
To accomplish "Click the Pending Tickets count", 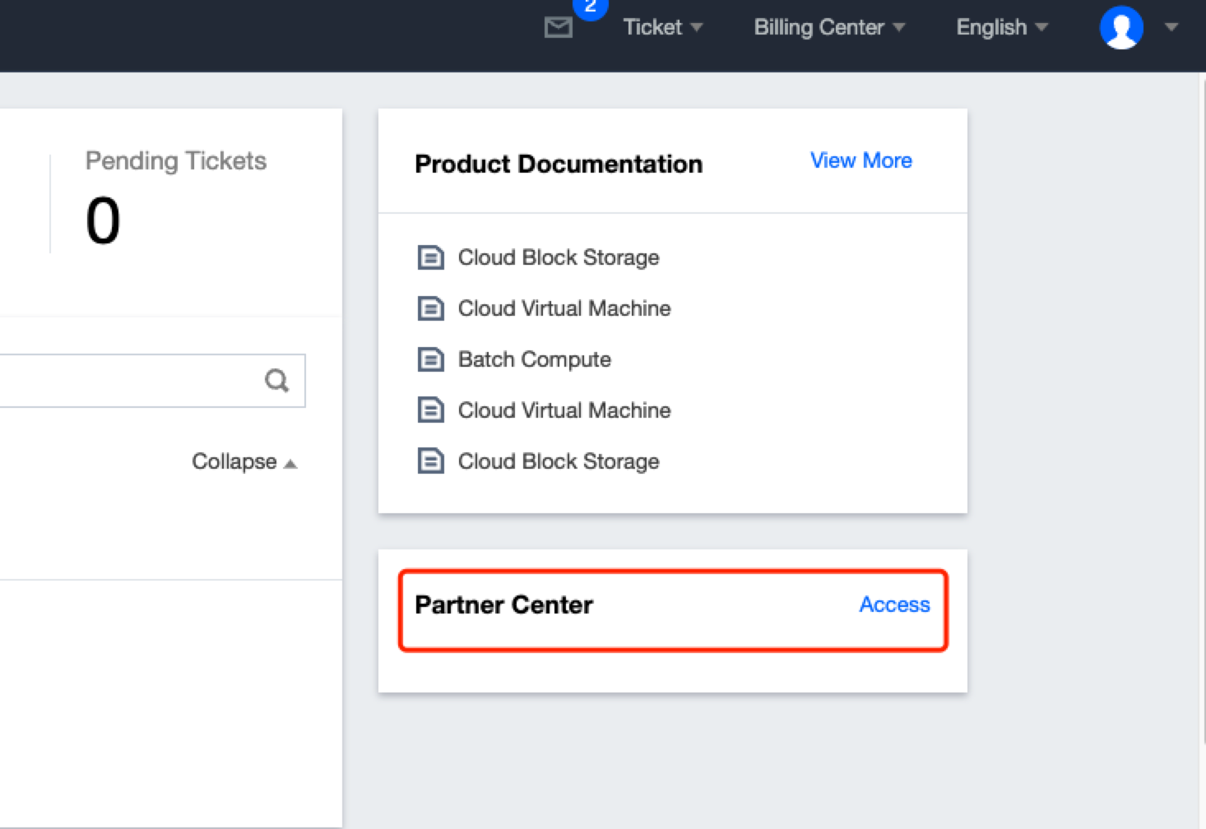I will point(103,221).
